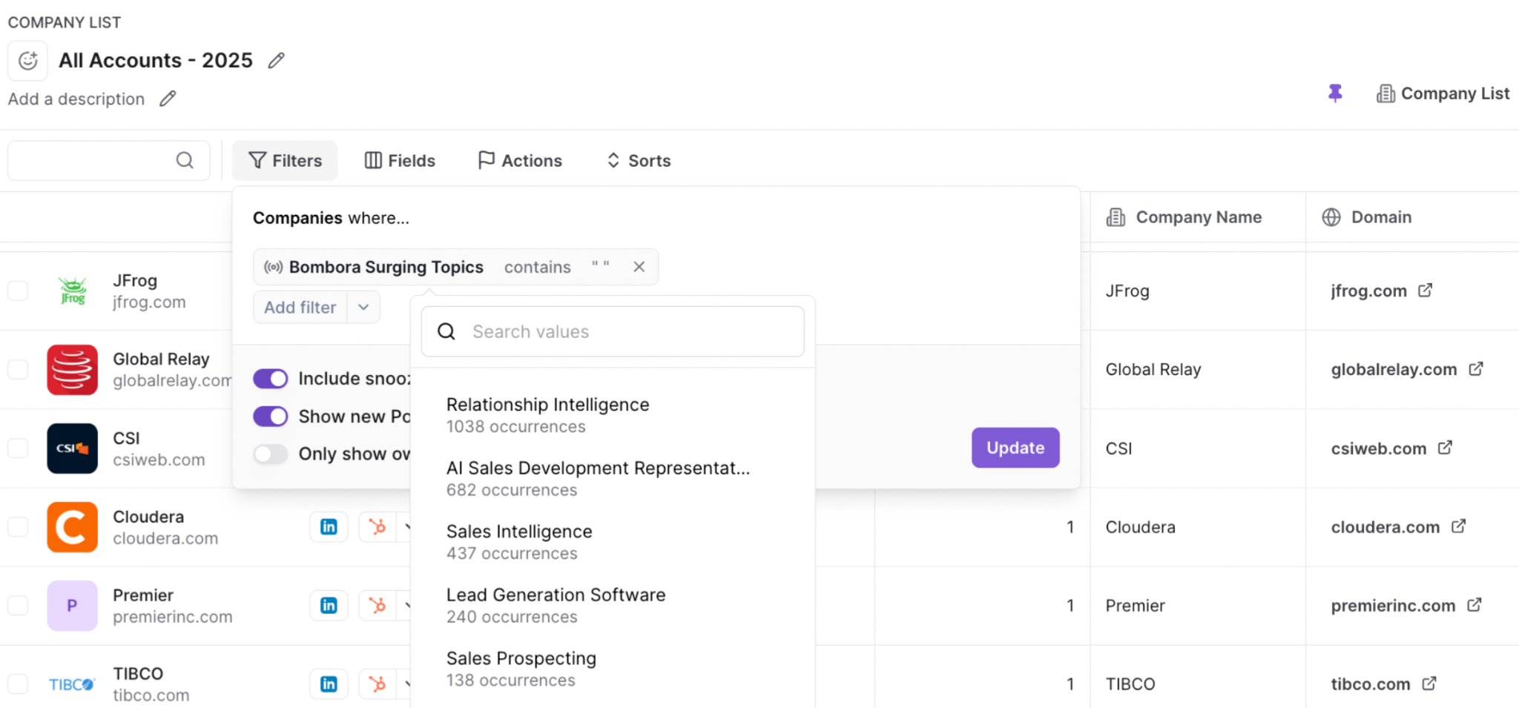Screen dimensions: 1519x708
Task: Open the Premier avatar icon
Action: [x=73, y=606]
